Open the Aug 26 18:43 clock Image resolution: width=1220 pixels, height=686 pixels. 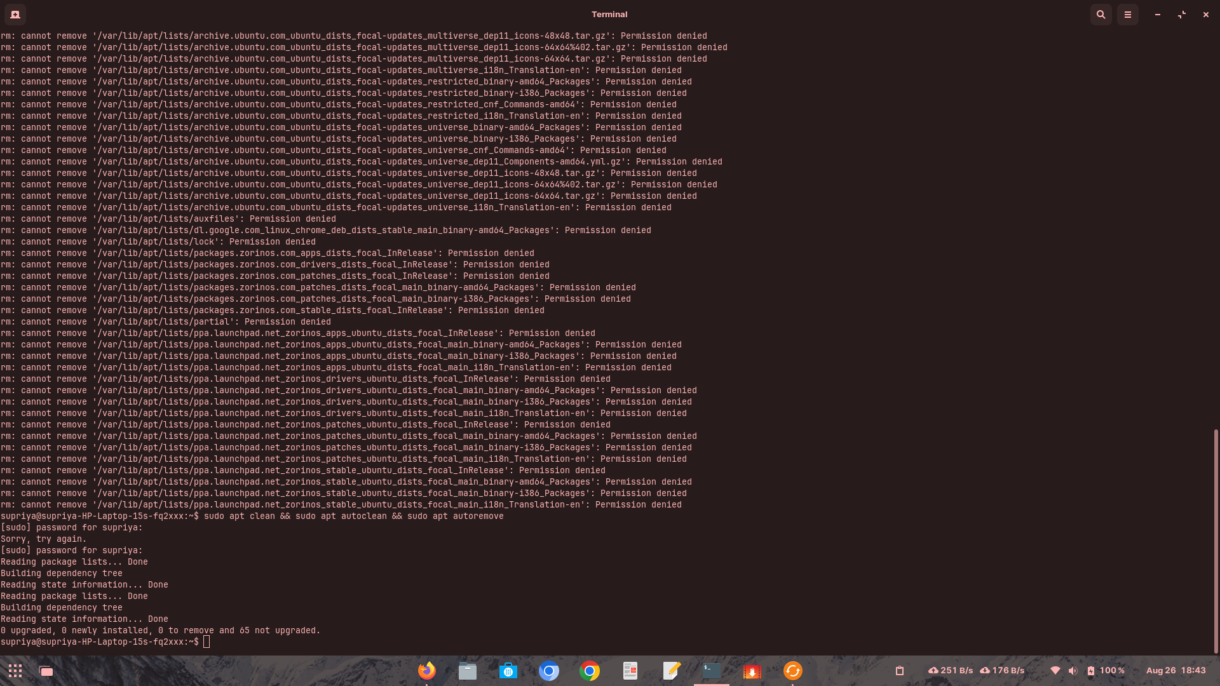point(1176,671)
